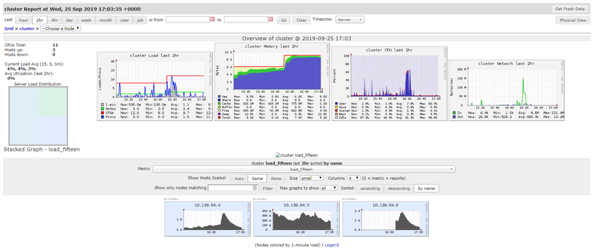Switch time range to 4hr
593x251 pixels.
54,20
